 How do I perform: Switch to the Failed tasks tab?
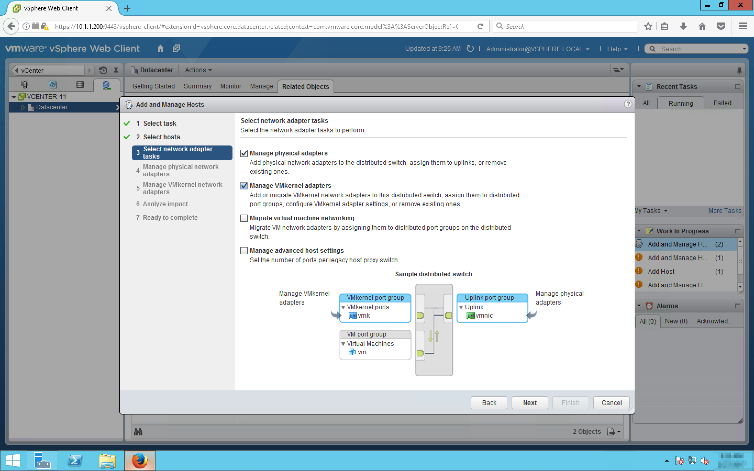[x=722, y=103]
